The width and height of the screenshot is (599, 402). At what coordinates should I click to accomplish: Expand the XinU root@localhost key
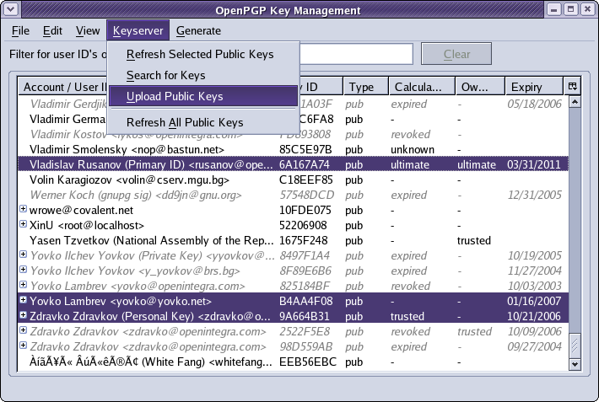click(24, 225)
